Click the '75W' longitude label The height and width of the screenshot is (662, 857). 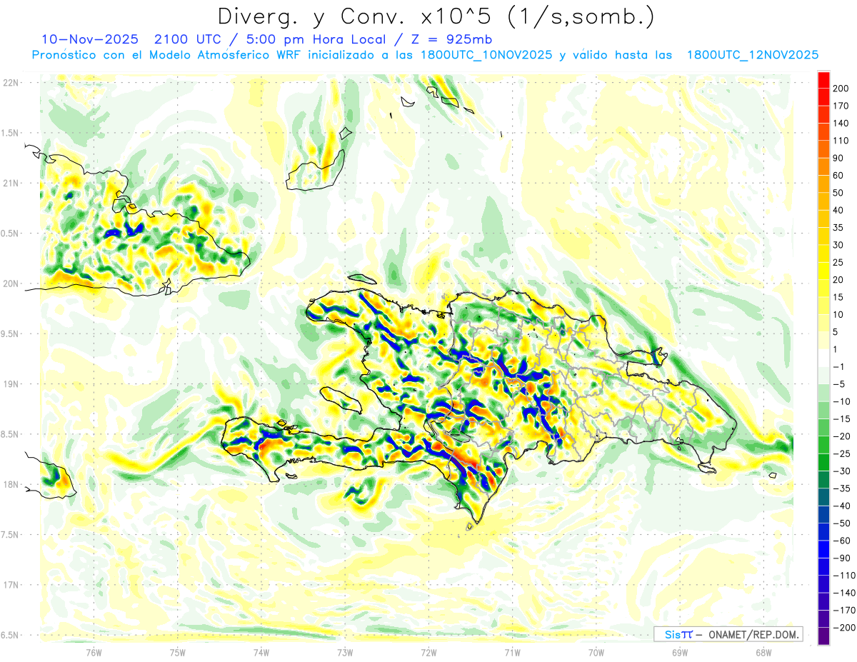click(178, 652)
